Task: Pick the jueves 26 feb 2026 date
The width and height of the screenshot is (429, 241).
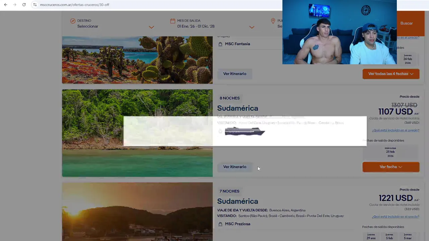Action: pyautogui.click(x=408, y=59)
